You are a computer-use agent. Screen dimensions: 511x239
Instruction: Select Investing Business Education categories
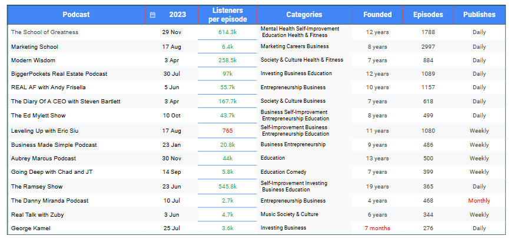pyautogui.click(x=296, y=73)
